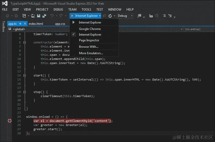Click the timerToken: number; declaration
Image resolution: width=215 pixels, height=142 pixels.
[x=50, y=34]
